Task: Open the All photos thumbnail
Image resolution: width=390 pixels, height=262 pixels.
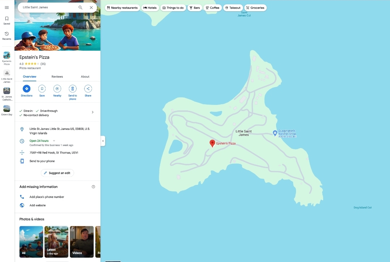Action: pyautogui.click(x=31, y=242)
